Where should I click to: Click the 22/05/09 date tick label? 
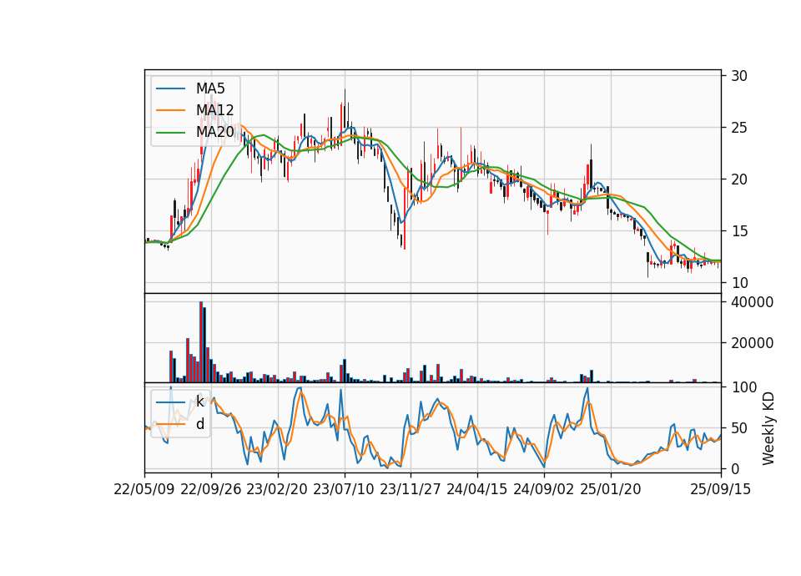(x=144, y=489)
